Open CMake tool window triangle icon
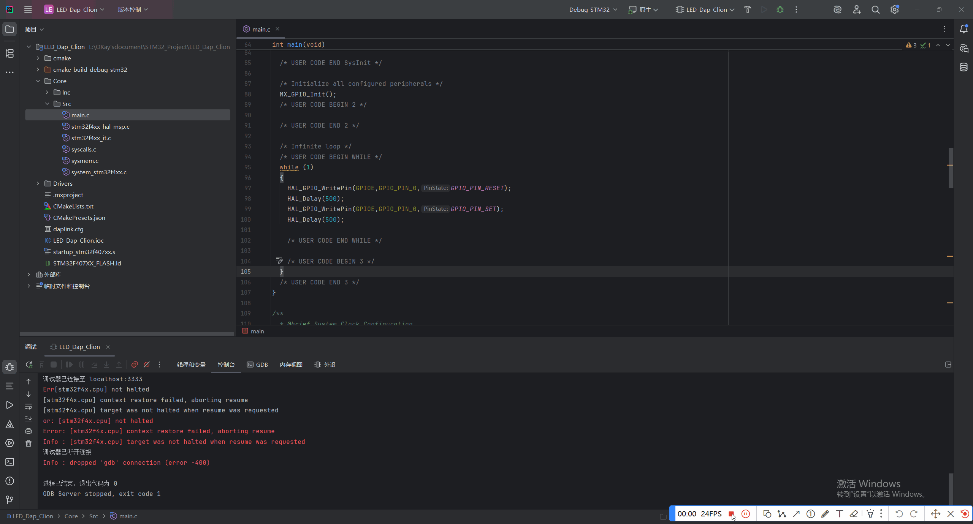973x524 pixels. [x=10, y=424]
